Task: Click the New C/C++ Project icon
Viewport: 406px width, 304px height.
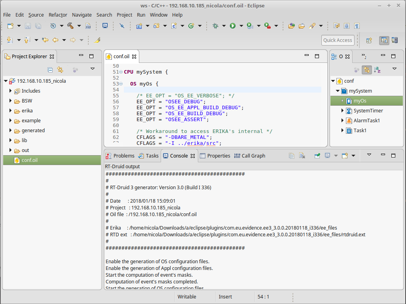Action: (139, 26)
